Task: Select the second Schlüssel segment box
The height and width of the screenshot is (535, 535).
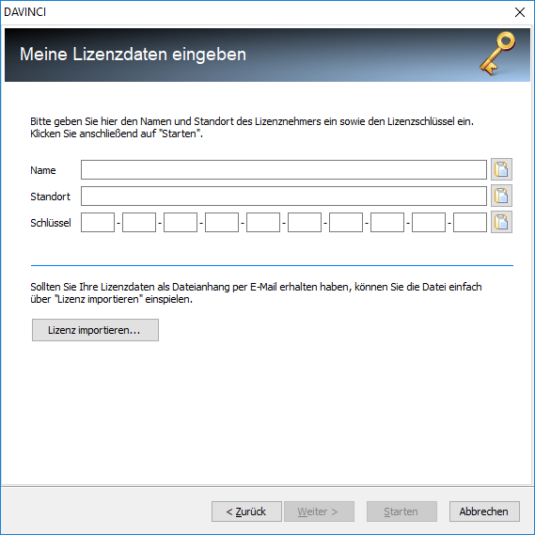Action: pos(139,223)
